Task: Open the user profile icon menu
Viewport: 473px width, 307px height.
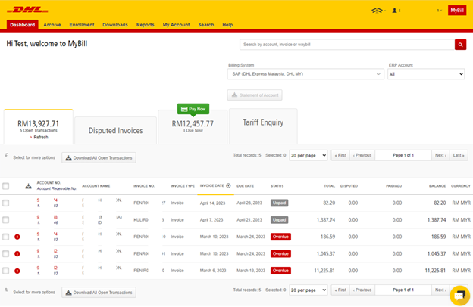Action: tap(396, 11)
